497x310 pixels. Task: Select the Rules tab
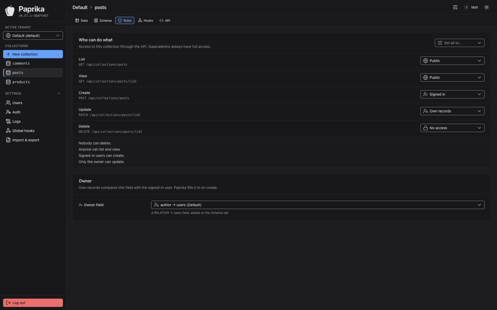[125, 20]
